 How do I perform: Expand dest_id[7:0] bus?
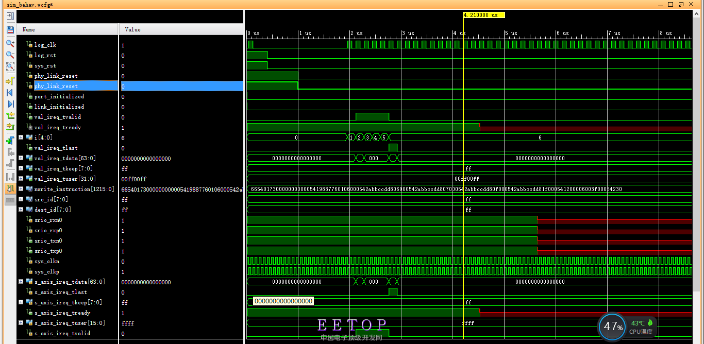21,210
